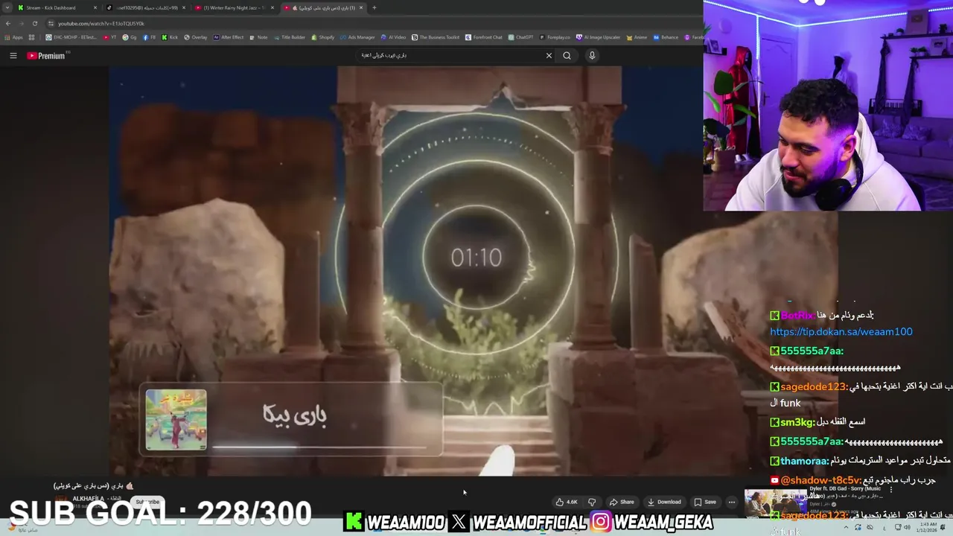This screenshot has width=953, height=536.
Task: Open the EHC-MOHP bookmark
Action: point(71,37)
